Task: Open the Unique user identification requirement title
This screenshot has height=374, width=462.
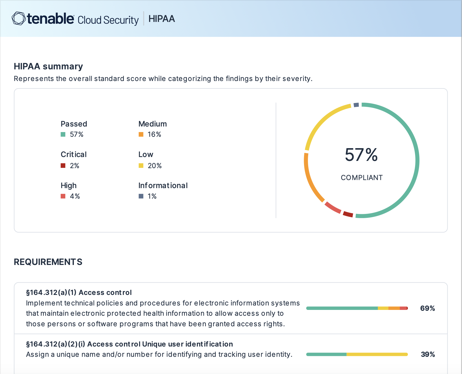Action: (129, 344)
